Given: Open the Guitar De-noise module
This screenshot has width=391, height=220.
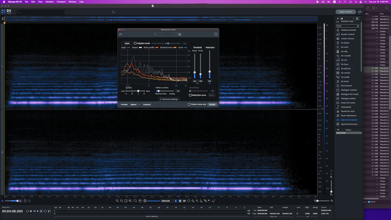Looking at the screenshot, I should [x=348, y=103].
